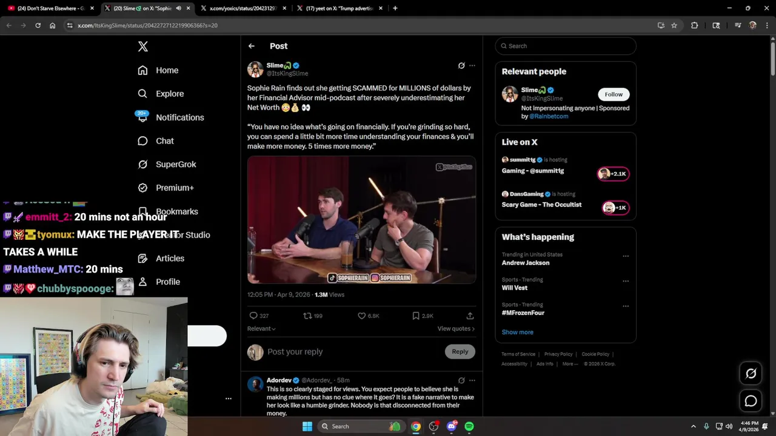776x436 pixels.
Task: Open the Terms of Service link
Action: 518,354
